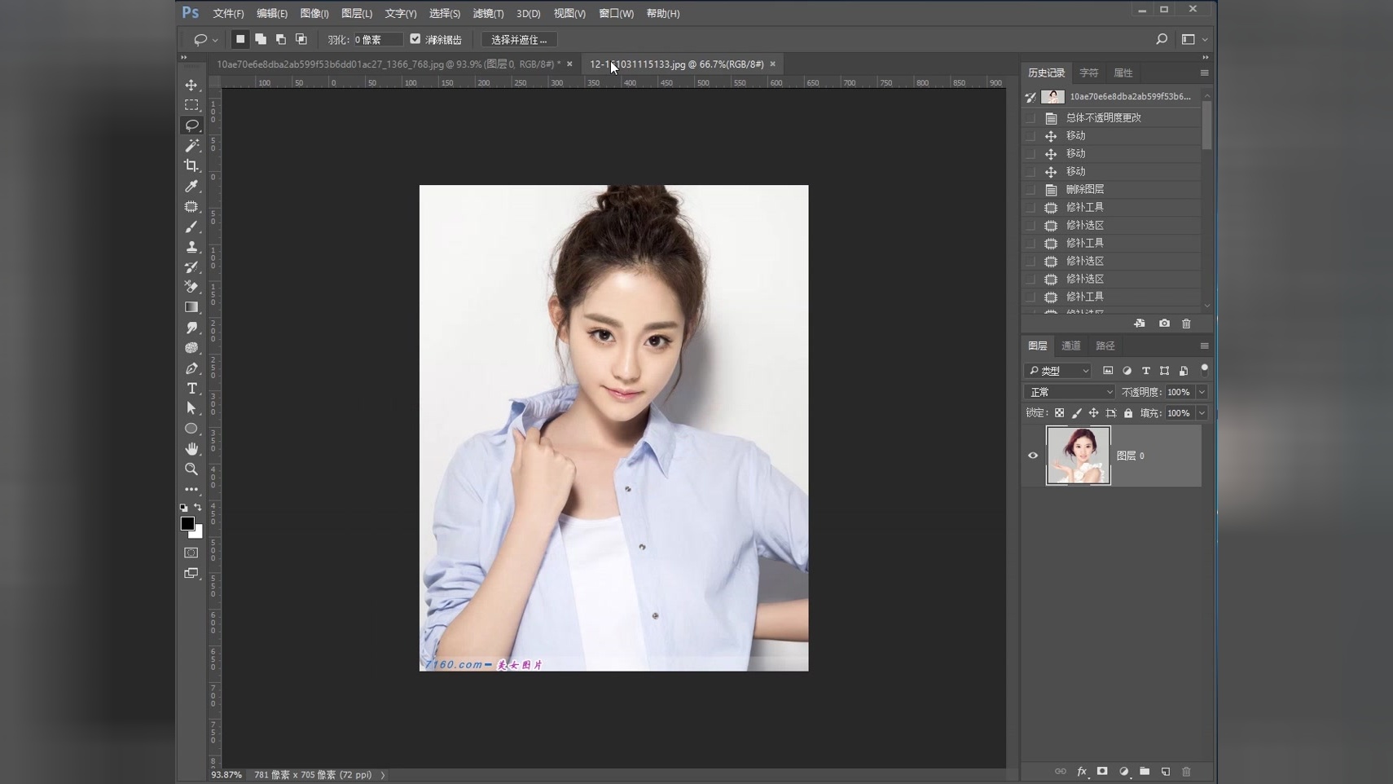The height and width of the screenshot is (784, 1393).
Task: Click the feather 羽化 input field
Action: pyautogui.click(x=378, y=39)
